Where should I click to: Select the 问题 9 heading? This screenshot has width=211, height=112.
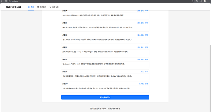click(65, 72)
